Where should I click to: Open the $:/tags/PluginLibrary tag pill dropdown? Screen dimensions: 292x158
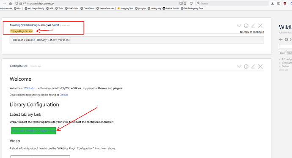pos(22,31)
